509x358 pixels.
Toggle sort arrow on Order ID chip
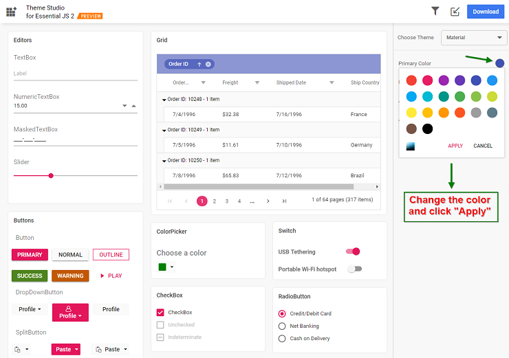pos(199,64)
